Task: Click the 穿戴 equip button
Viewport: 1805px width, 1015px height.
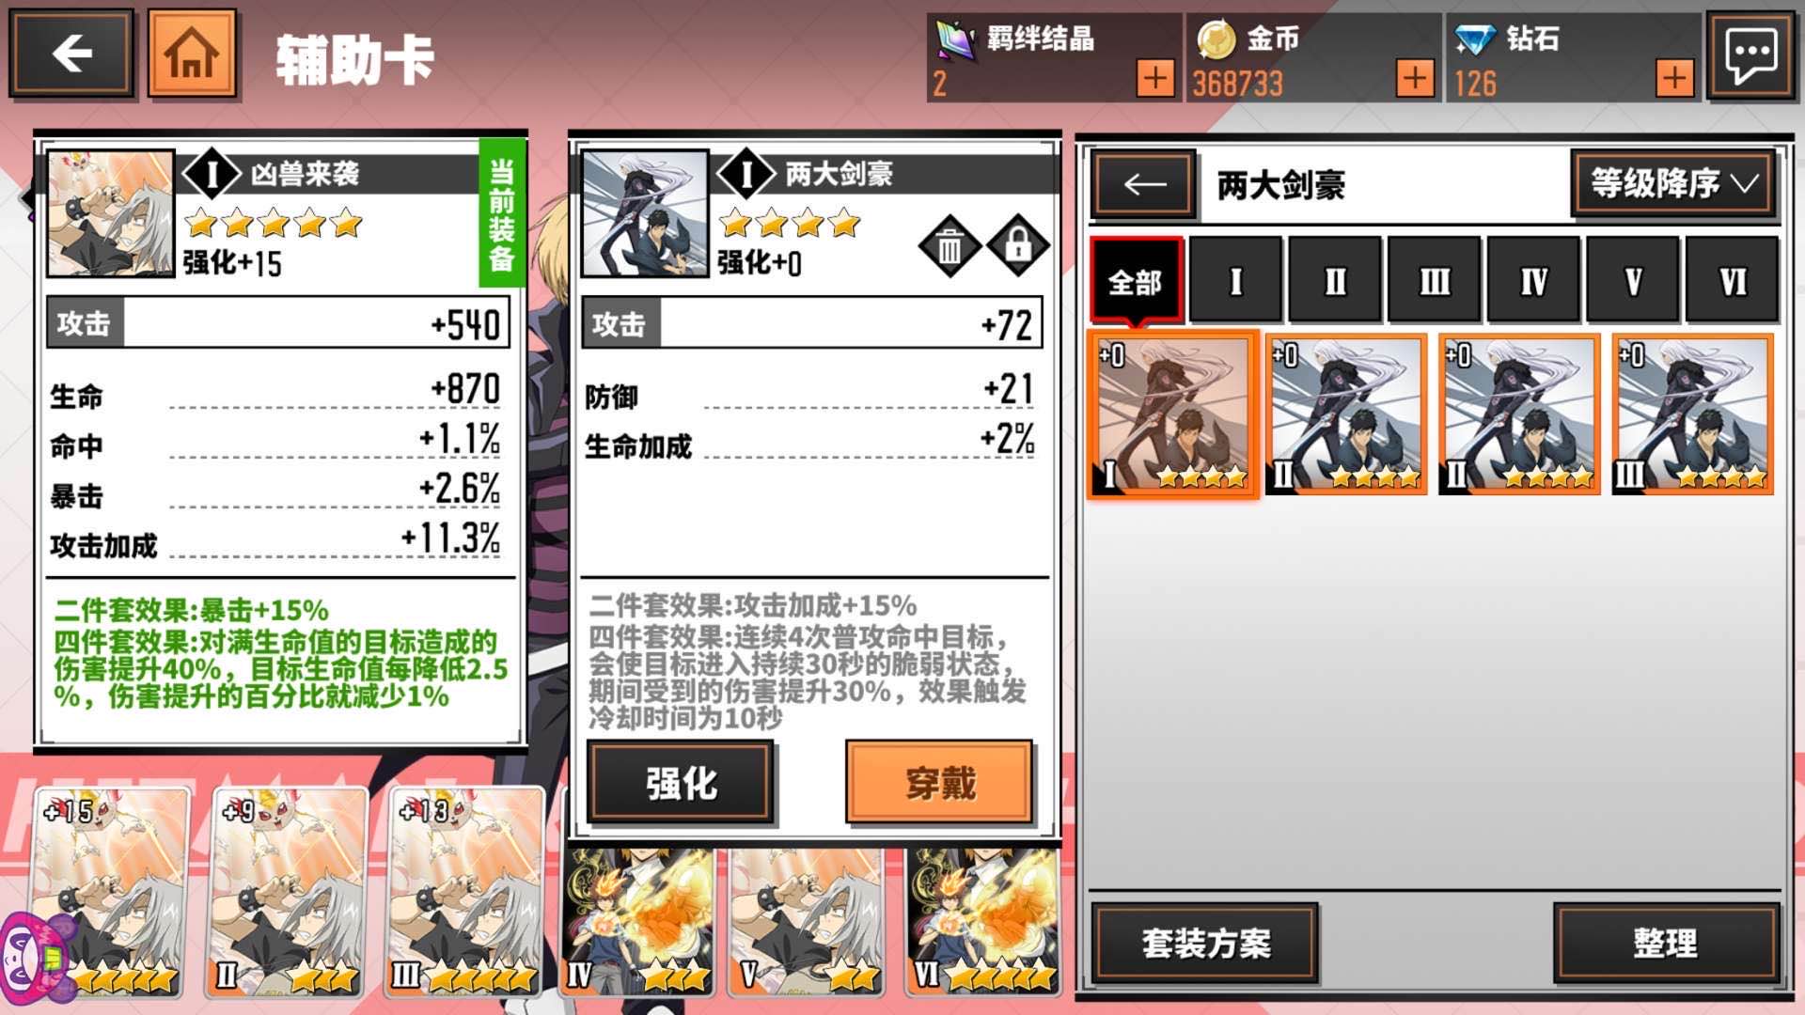Action: 940,782
